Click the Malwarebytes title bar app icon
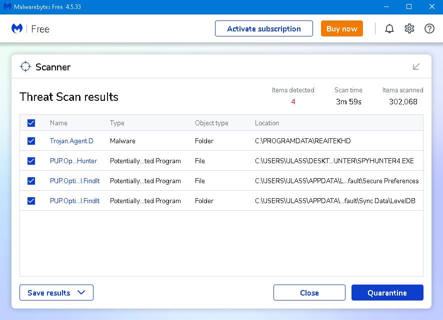 tap(7, 6)
